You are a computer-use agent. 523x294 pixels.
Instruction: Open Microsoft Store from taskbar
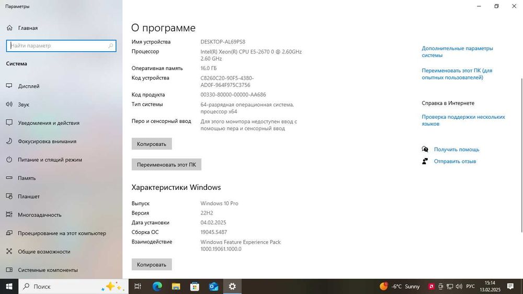click(195, 286)
